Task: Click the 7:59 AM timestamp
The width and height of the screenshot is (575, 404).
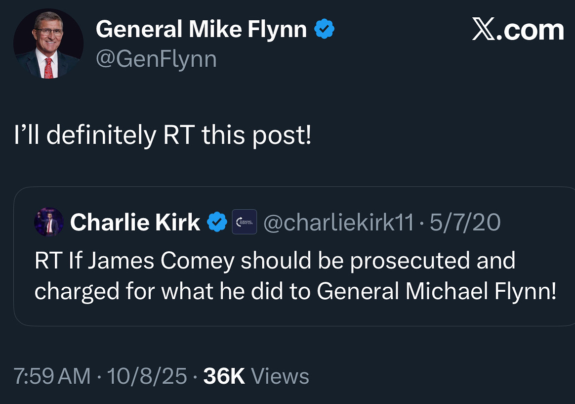Action: click(52, 376)
